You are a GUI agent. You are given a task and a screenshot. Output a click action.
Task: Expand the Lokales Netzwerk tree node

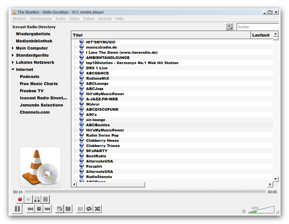pyautogui.click(x=13, y=62)
